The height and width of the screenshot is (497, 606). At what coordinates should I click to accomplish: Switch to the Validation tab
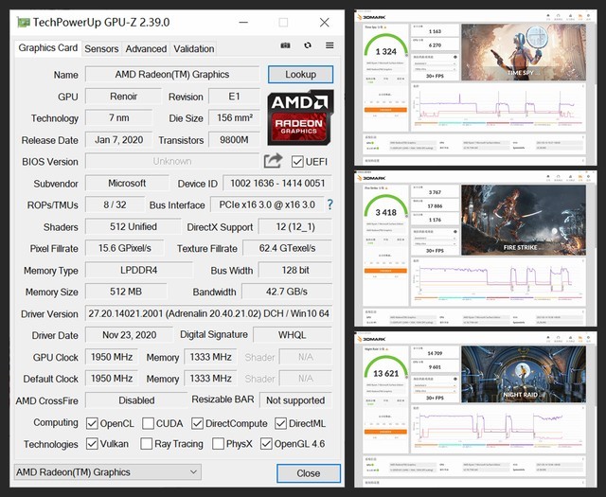click(x=193, y=49)
